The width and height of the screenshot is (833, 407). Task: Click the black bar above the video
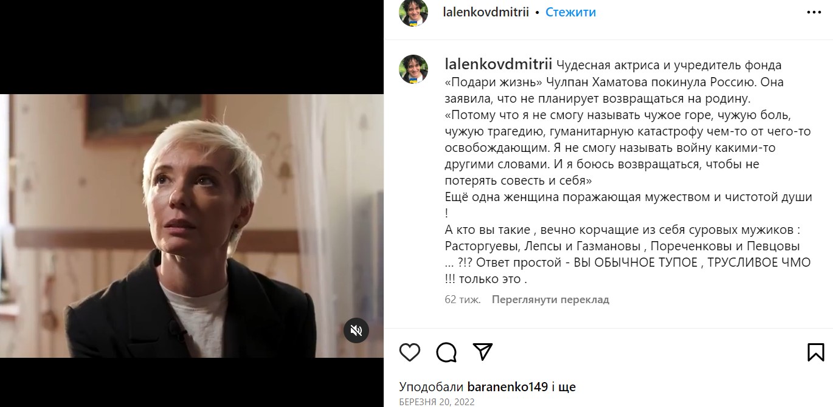[x=192, y=47]
